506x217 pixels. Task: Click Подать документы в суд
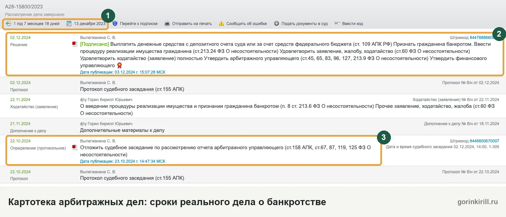305,24
